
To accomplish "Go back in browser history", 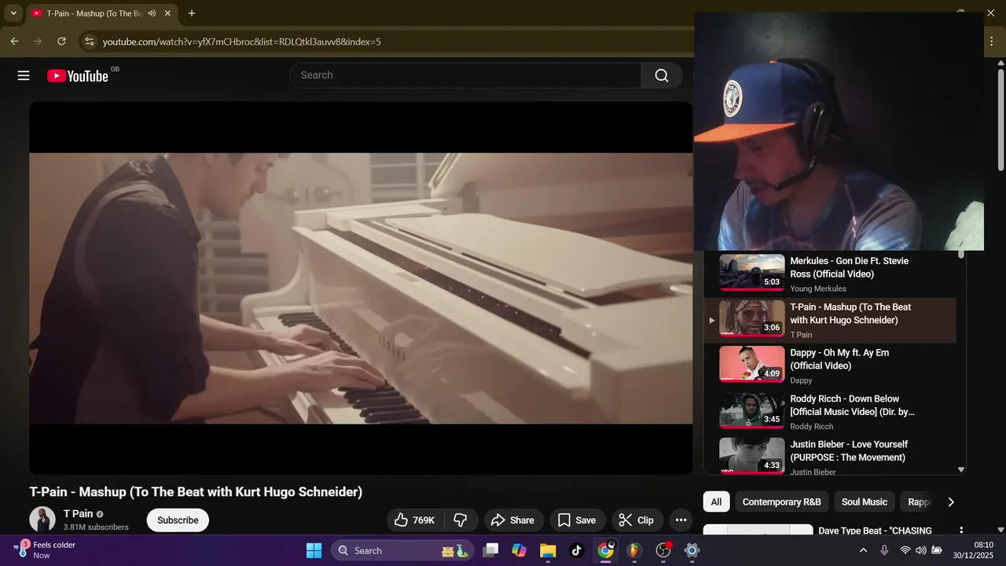I will [14, 41].
